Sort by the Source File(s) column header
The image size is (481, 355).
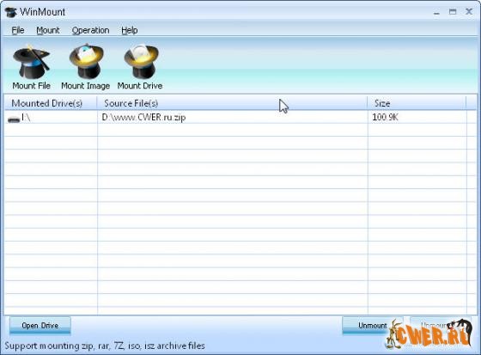(x=232, y=103)
